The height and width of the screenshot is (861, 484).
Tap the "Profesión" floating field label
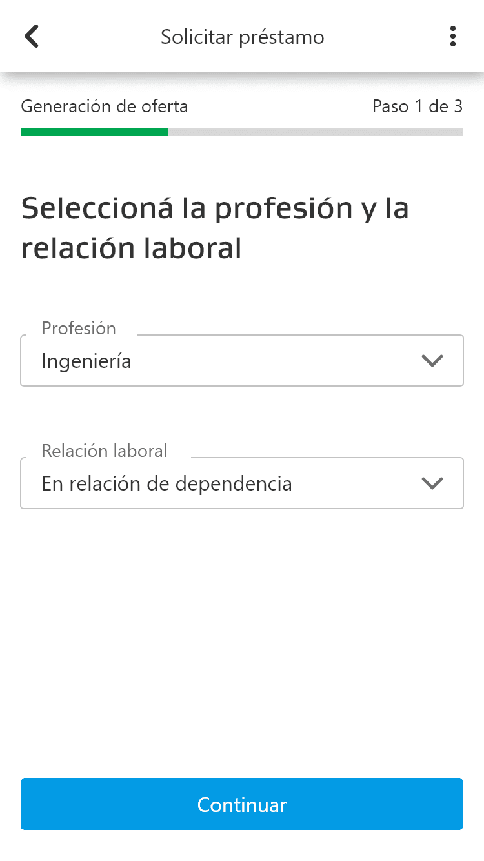[x=79, y=328]
